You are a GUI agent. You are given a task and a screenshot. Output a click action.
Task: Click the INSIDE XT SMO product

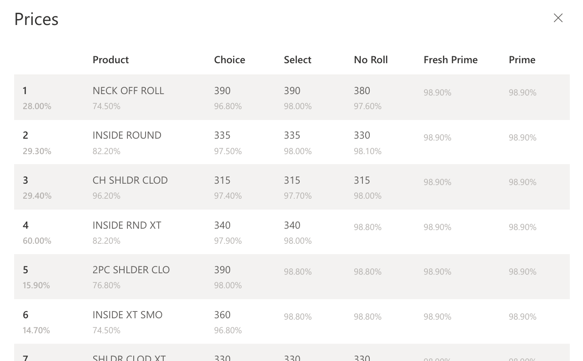pos(127,315)
